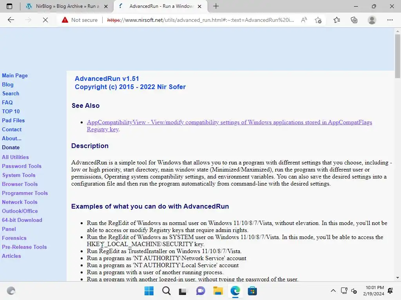This screenshot has height=300, width=401.
Task: Open the Not secure warning site info
Action: 79,20
